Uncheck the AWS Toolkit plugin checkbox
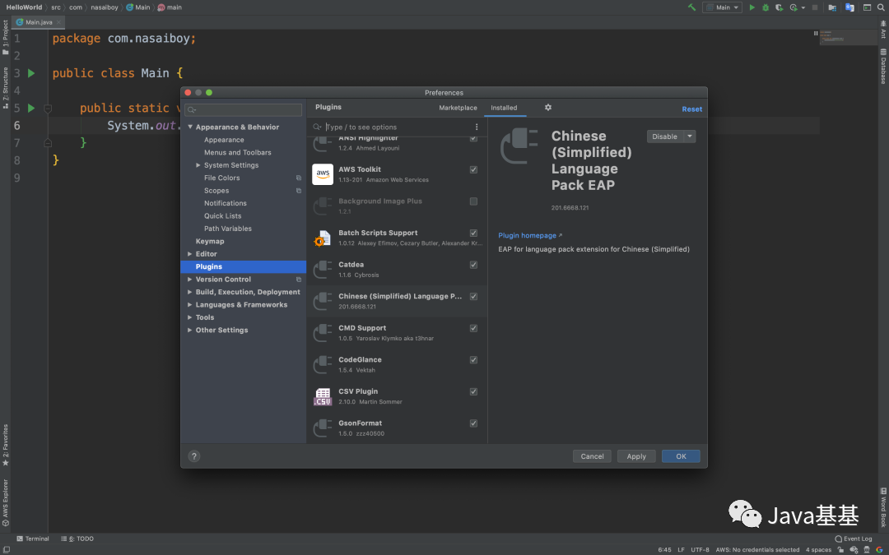Image resolution: width=889 pixels, height=555 pixels. [473, 169]
